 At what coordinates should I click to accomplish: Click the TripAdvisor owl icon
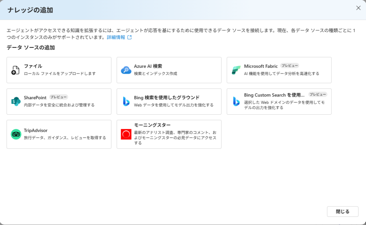tap(16, 134)
